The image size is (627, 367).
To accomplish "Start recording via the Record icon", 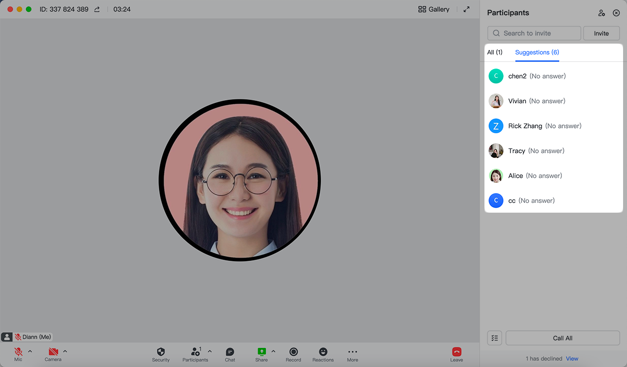I will [293, 351].
